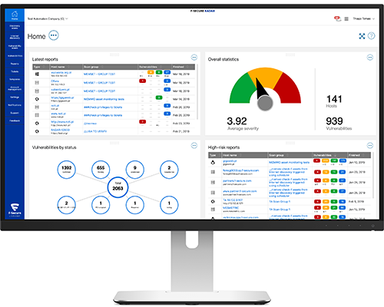Click the Total 2063 center circle
Screen dimensions: 384x307
point(118,187)
